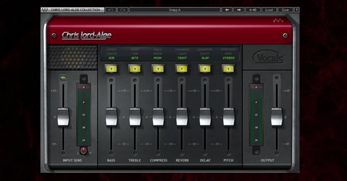The height and width of the screenshot is (181, 347).
Task: Click the Bass fader handle
Action: (x=111, y=117)
